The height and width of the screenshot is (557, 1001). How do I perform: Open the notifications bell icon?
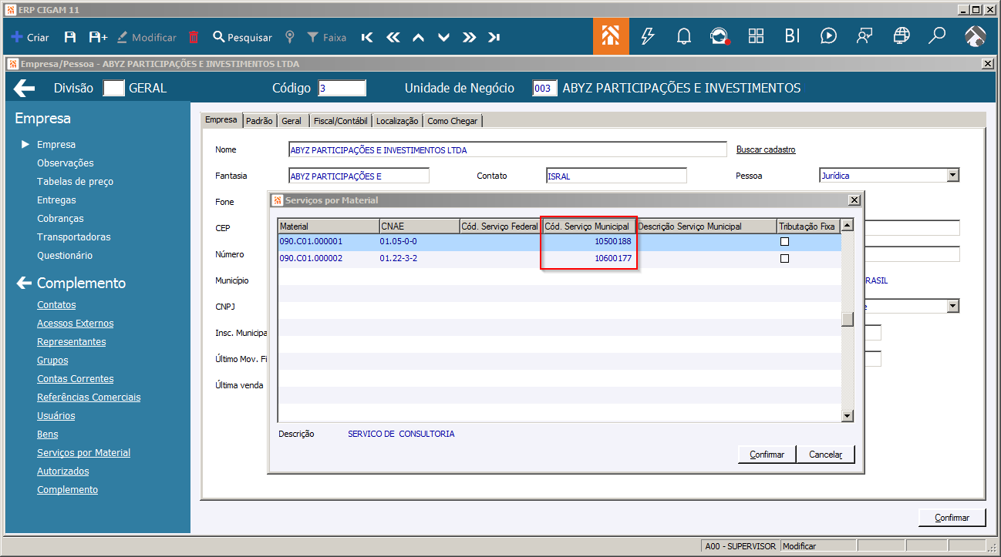tap(683, 36)
